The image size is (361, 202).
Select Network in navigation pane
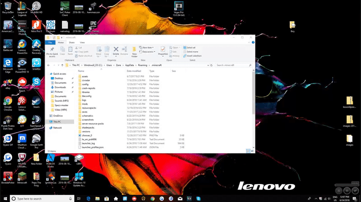(x=57, y=128)
